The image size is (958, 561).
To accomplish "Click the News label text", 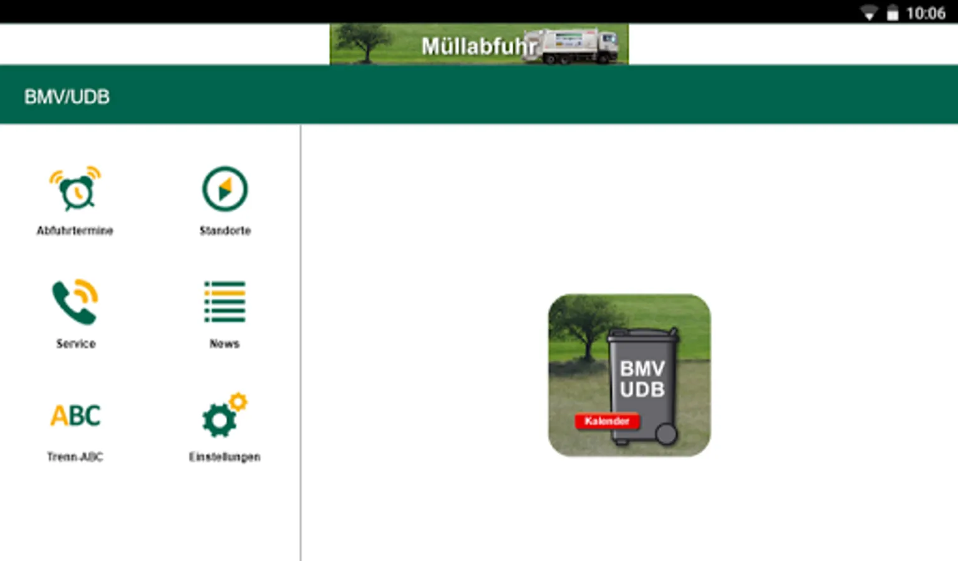I will (225, 343).
